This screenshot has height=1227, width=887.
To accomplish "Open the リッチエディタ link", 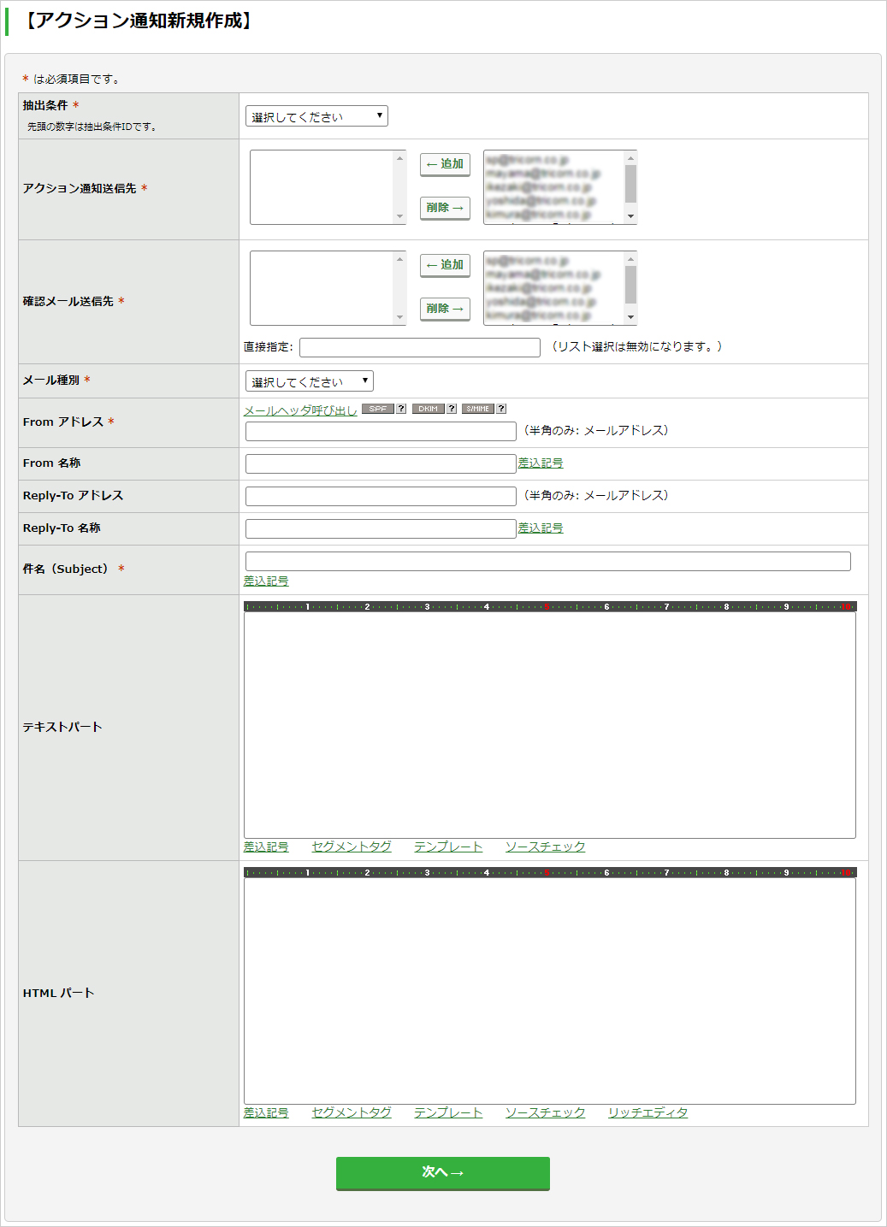I will coord(648,1112).
